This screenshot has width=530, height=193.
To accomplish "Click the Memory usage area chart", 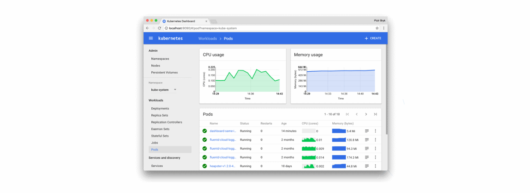I will click(x=340, y=80).
